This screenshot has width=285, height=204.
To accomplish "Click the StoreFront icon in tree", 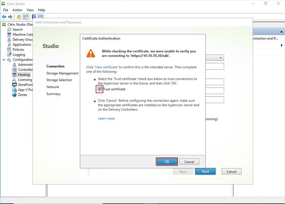I will point(14,85).
